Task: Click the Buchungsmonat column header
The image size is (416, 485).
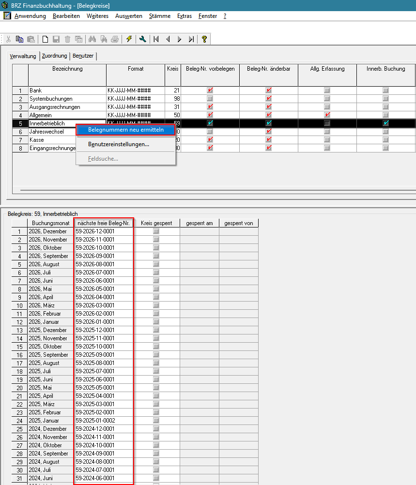Action: click(x=50, y=223)
